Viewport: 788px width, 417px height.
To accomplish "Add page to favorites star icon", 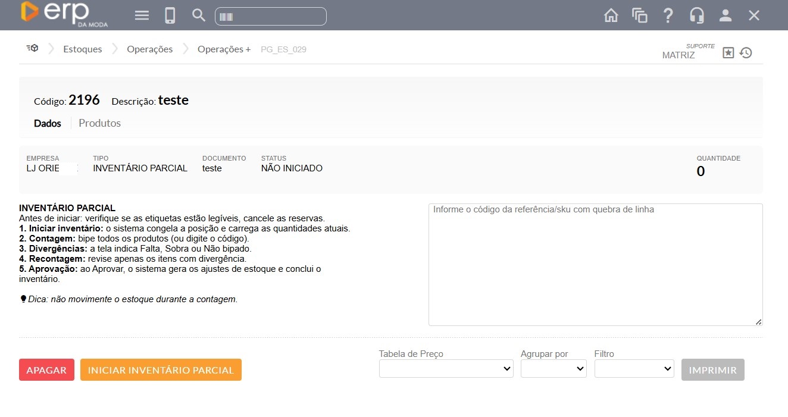I will (x=728, y=53).
